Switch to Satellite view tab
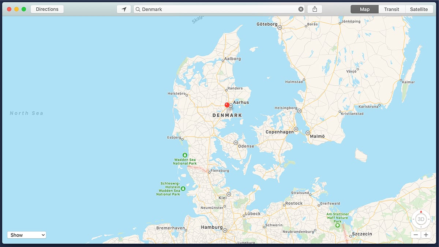Viewport: 439px width, 247px height. click(419, 9)
